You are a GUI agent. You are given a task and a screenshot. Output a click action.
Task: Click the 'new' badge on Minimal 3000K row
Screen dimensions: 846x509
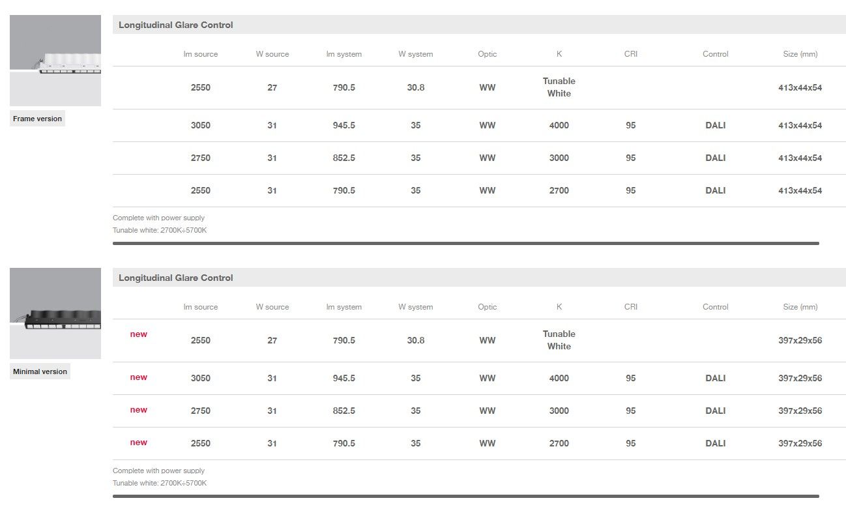[138, 410]
